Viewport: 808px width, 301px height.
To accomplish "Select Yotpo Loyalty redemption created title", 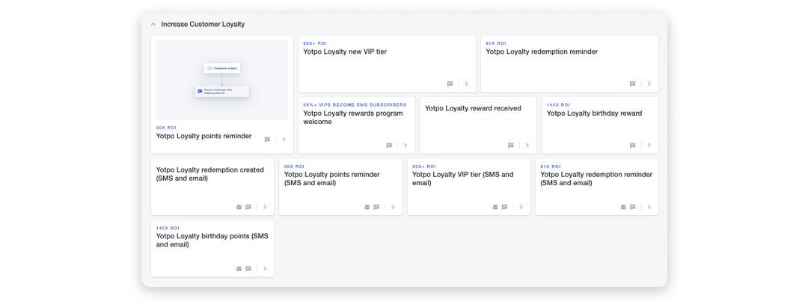I will pyautogui.click(x=210, y=174).
